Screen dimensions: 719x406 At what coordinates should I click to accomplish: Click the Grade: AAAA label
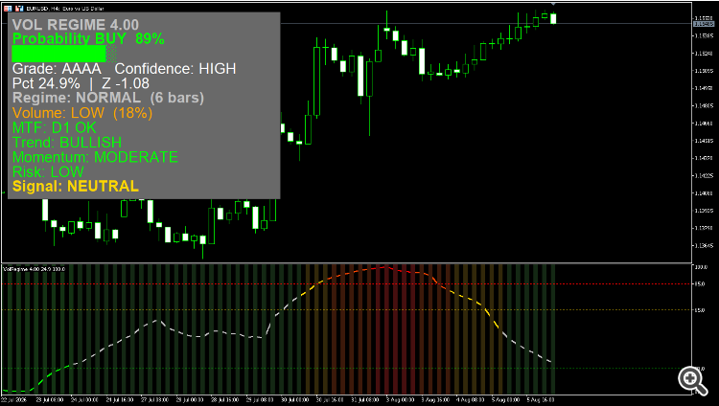point(57,69)
